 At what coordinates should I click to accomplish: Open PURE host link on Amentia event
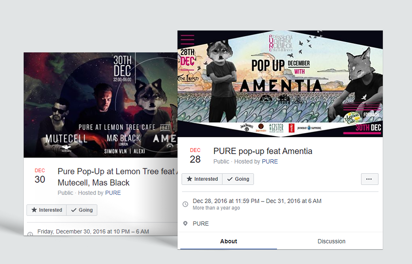(270, 162)
